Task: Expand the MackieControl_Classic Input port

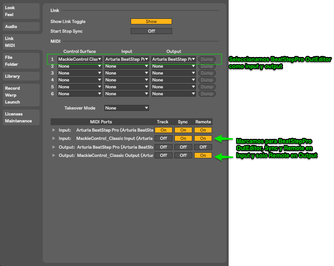Action: [54, 139]
